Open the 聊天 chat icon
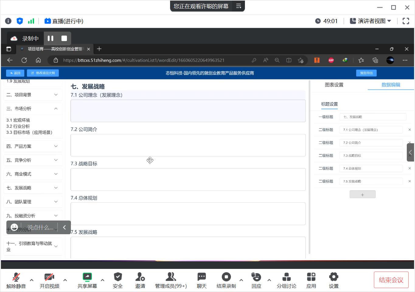 coord(201,277)
